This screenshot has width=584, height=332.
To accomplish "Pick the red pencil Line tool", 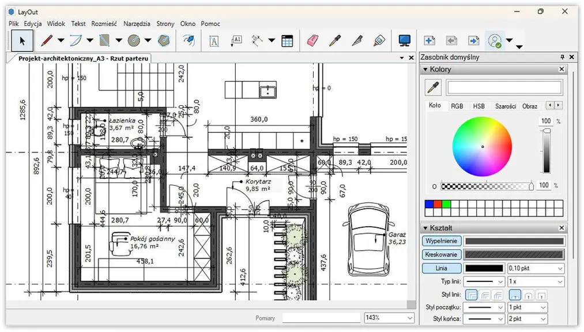I will [x=47, y=41].
